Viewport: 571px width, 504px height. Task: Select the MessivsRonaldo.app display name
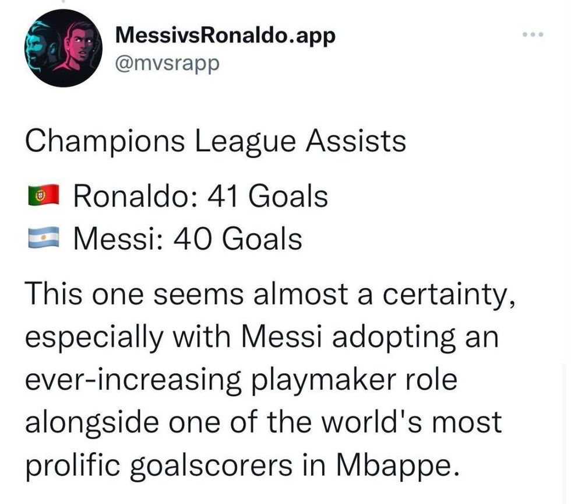coord(225,35)
